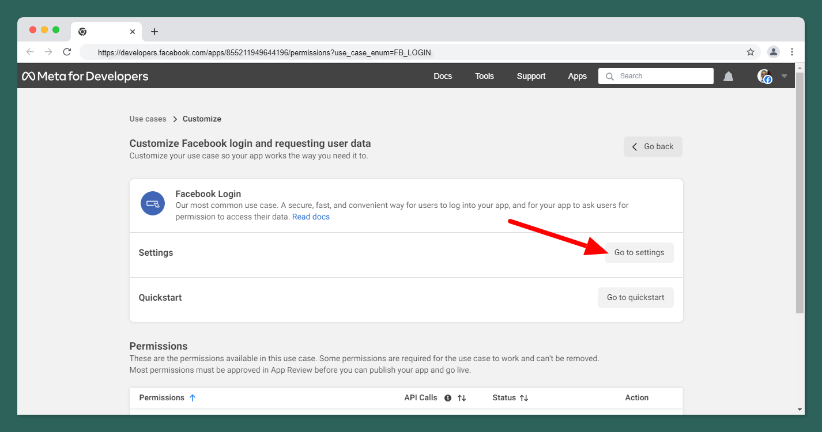Bookmark page with the star icon
This screenshot has width=822, height=432.
751,52
